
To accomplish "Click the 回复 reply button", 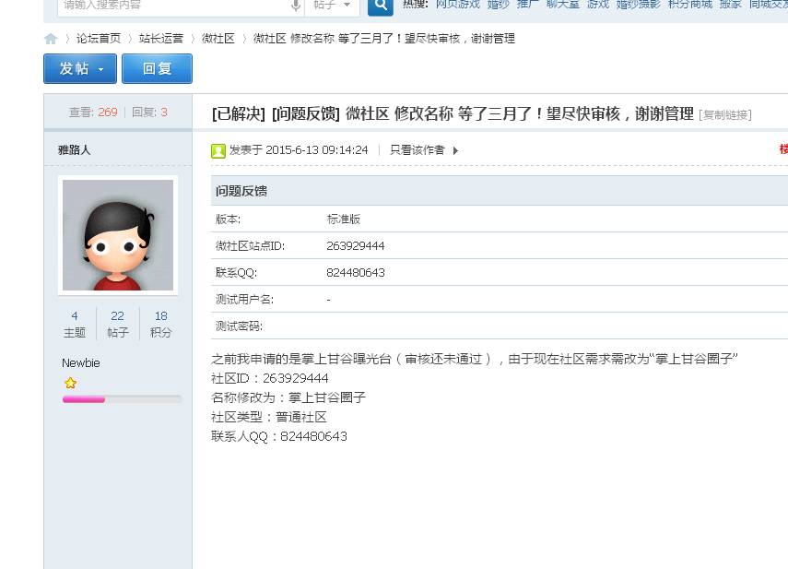I will [x=158, y=68].
